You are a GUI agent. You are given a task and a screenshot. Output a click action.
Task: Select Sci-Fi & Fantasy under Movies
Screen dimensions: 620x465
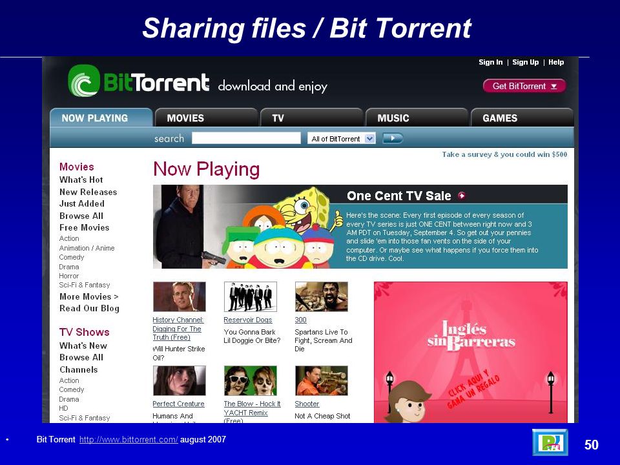tap(85, 285)
